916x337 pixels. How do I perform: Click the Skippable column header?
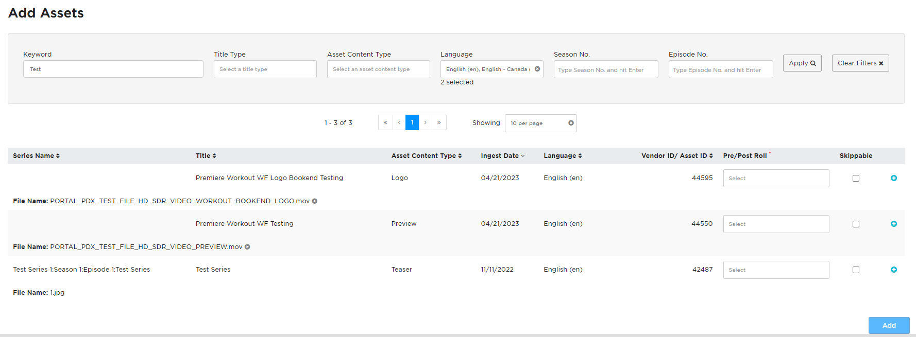pyautogui.click(x=856, y=156)
